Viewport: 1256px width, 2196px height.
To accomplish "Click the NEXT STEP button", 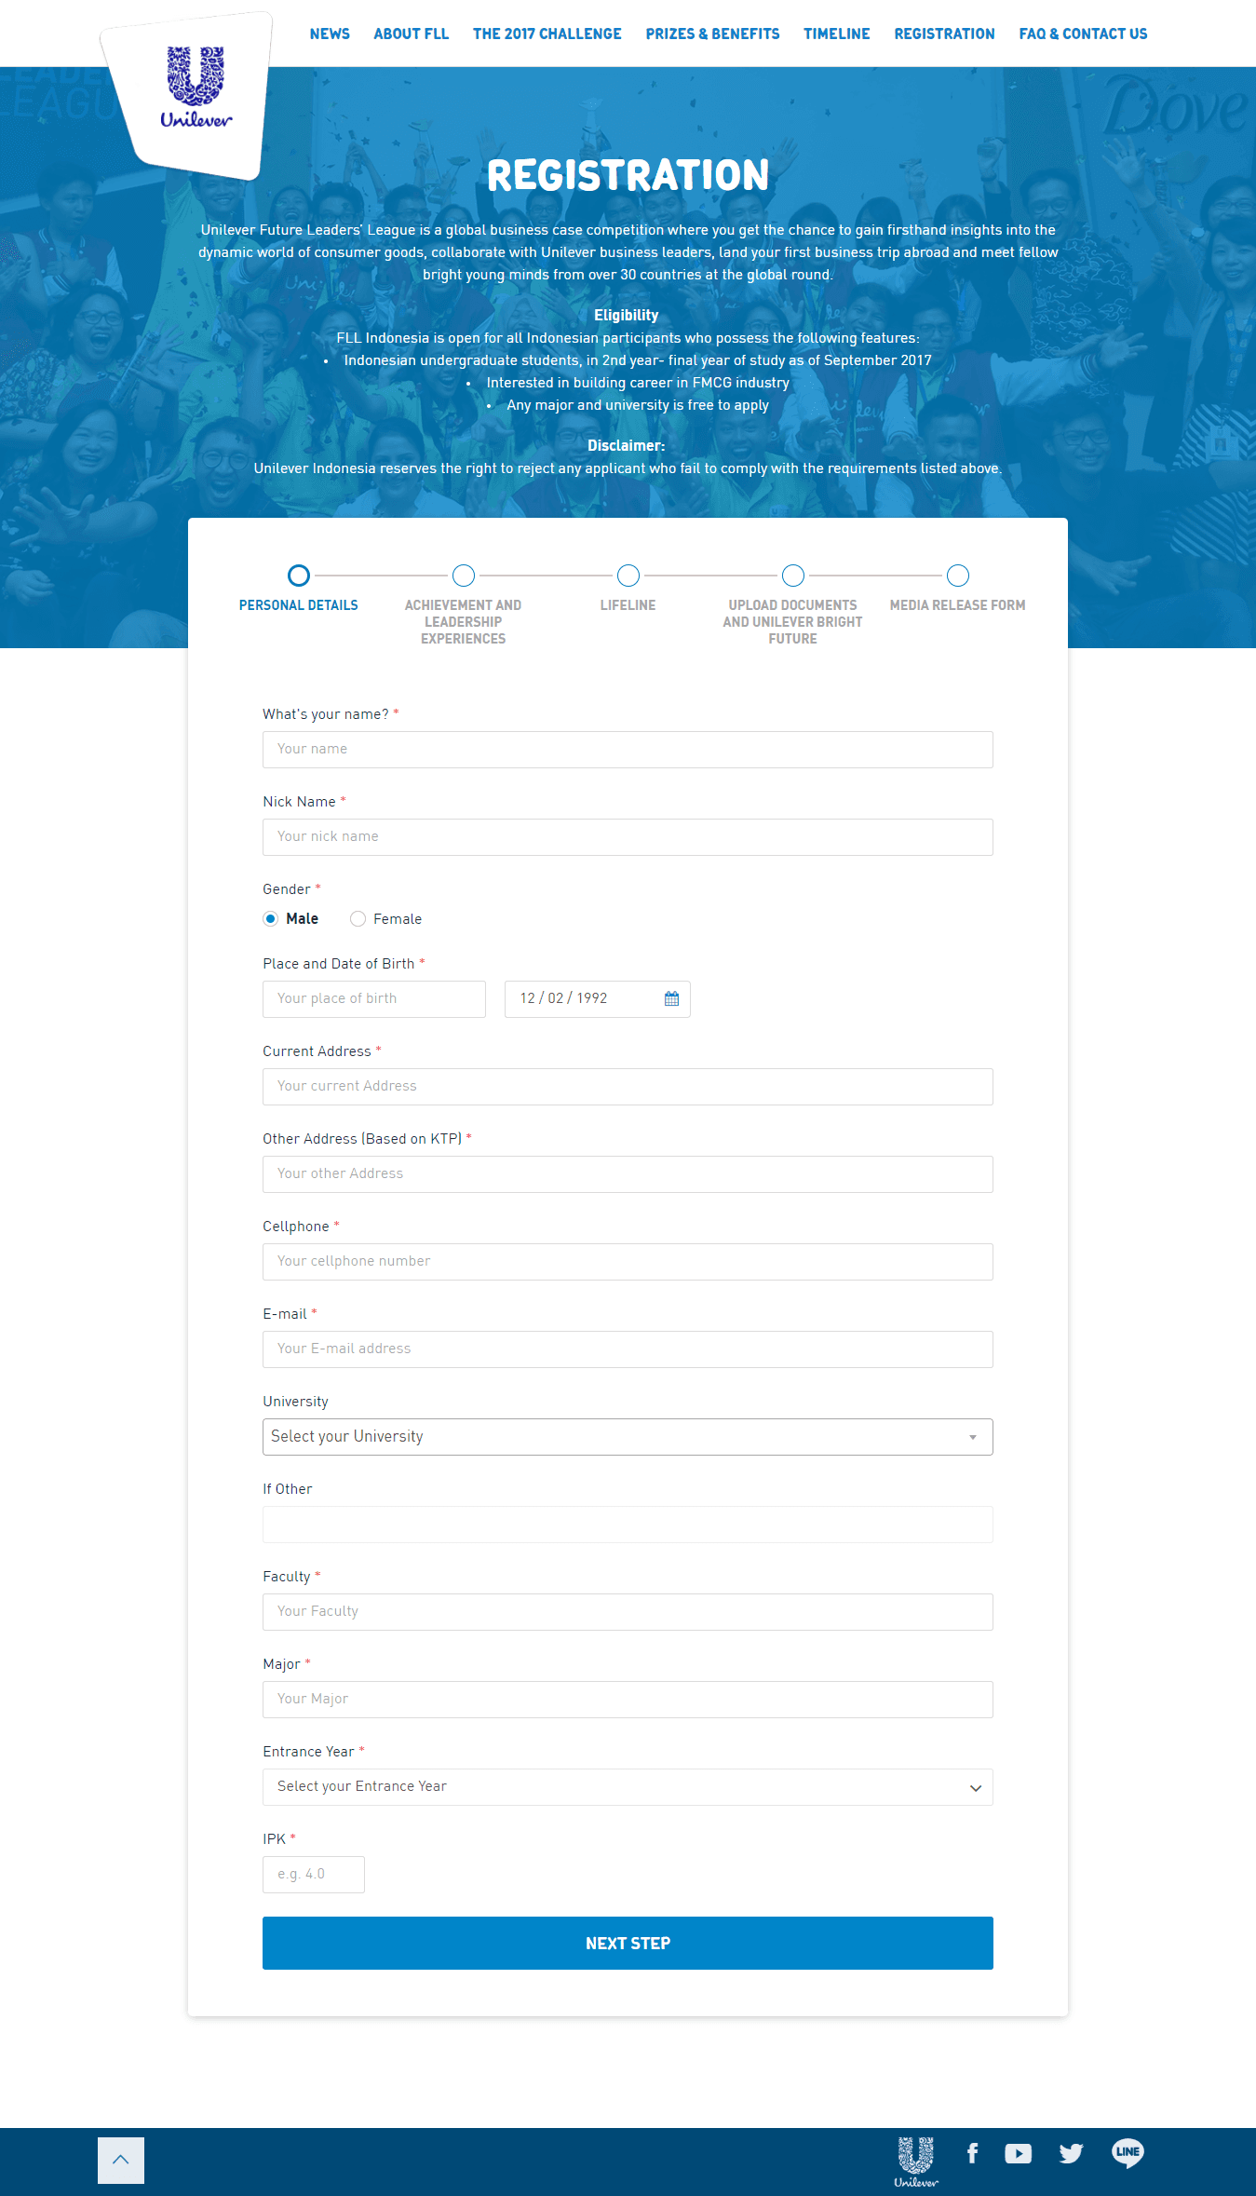I will [x=628, y=1943].
